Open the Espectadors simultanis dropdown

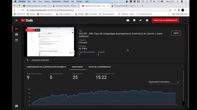click(164, 82)
